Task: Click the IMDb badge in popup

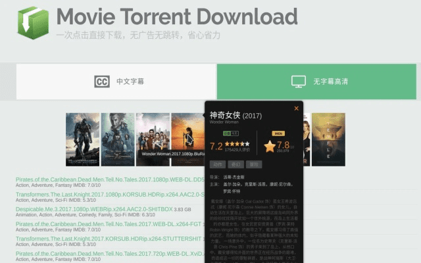Action: tap(279, 133)
